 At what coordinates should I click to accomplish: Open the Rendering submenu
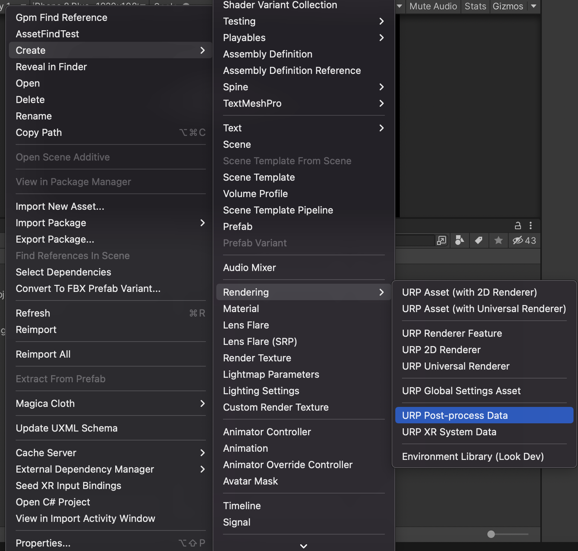tap(304, 292)
